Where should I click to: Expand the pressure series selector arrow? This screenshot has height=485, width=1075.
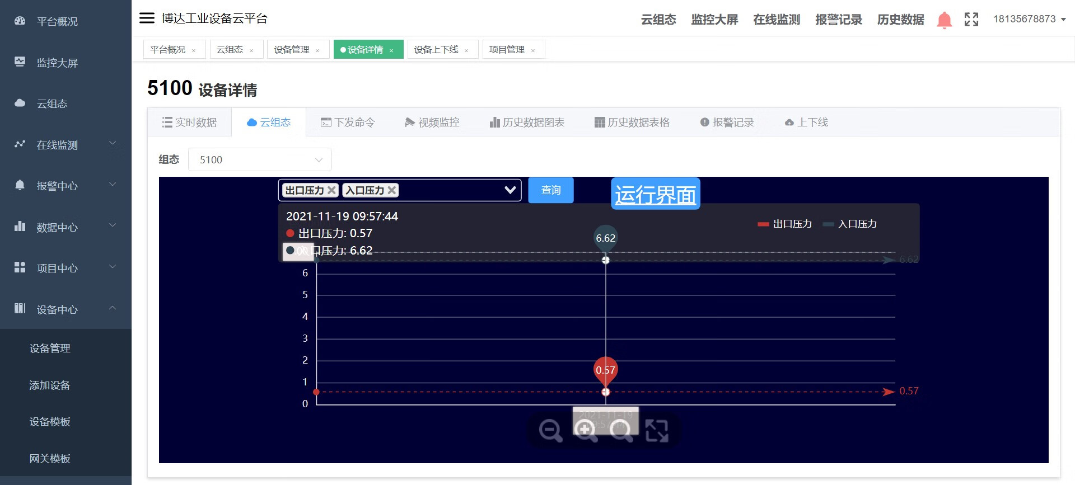(x=510, y=190)
